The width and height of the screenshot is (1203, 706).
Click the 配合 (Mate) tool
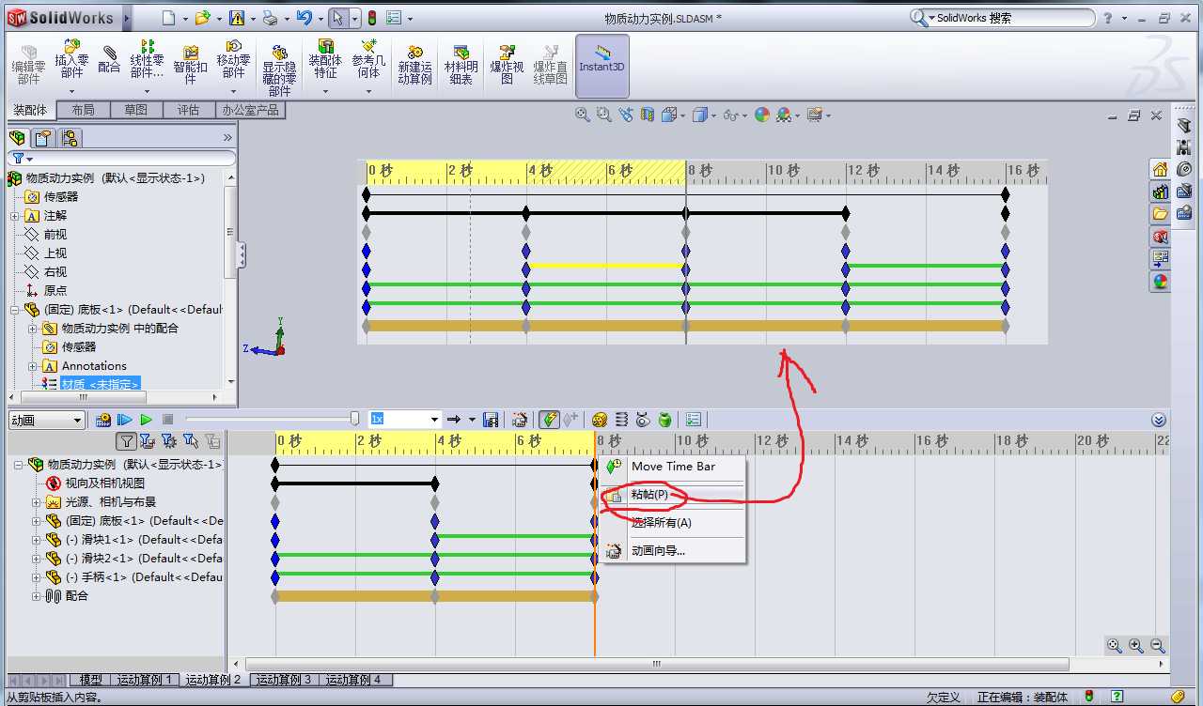click(109, 58)
